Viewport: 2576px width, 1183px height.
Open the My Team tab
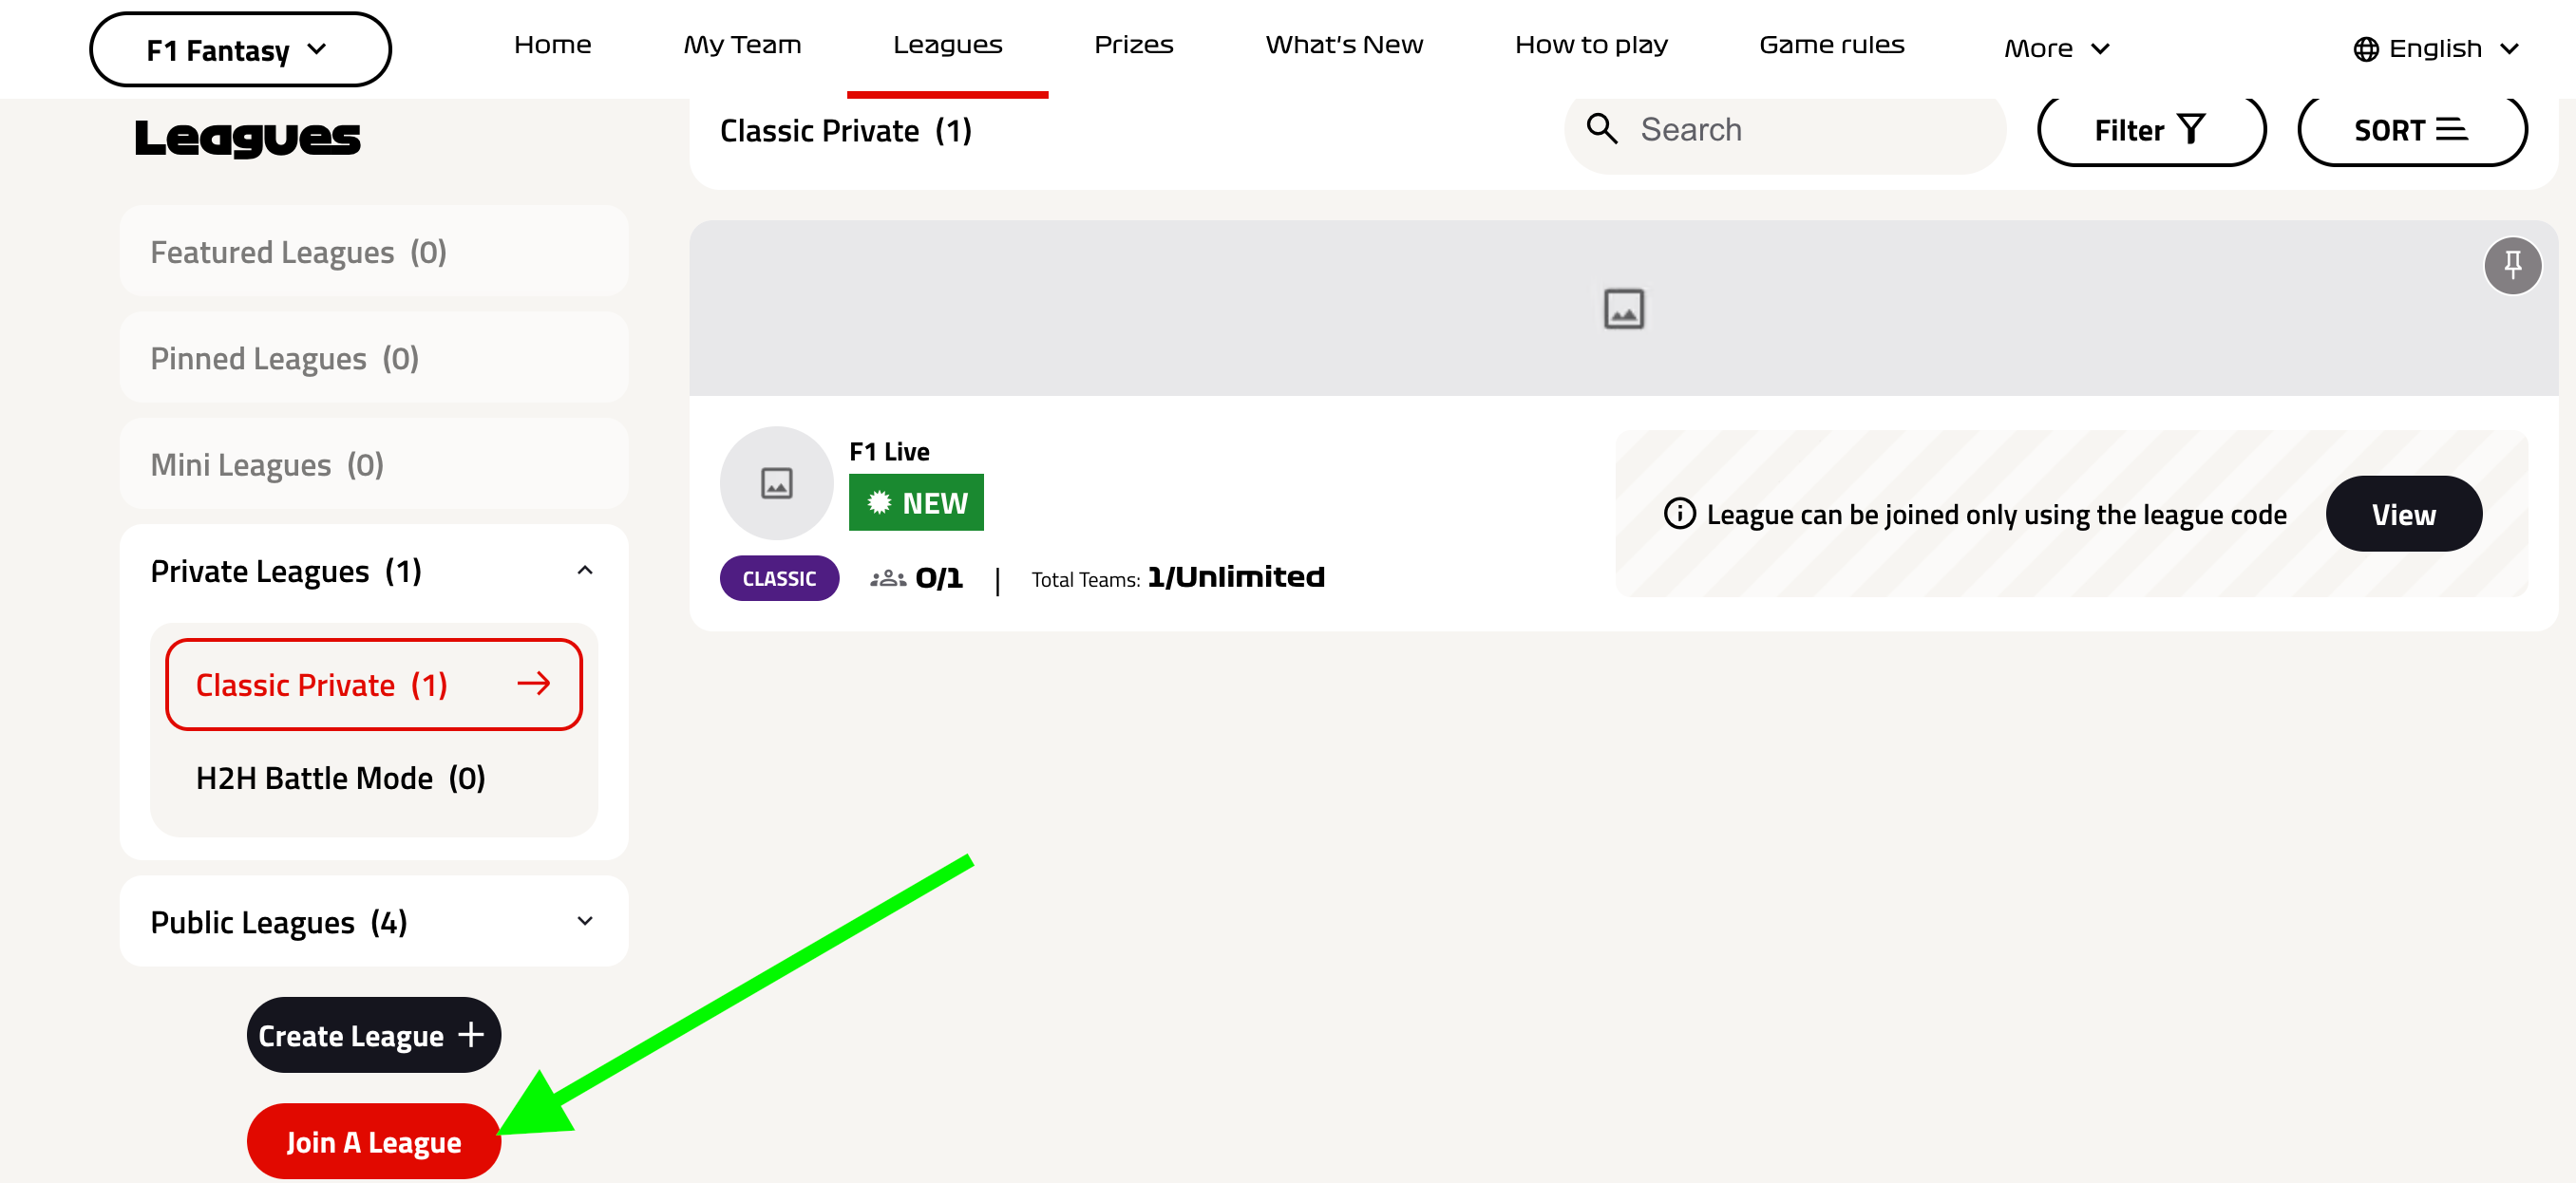[742, 45]
